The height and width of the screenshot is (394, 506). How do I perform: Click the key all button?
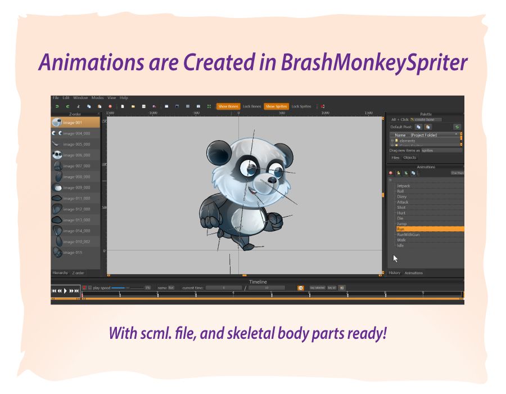[332, 288]
